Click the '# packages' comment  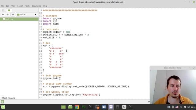[50, 16]
